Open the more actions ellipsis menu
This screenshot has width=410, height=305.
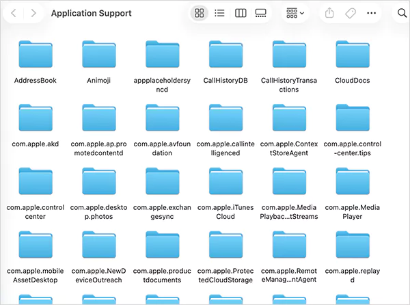(371, 13)
